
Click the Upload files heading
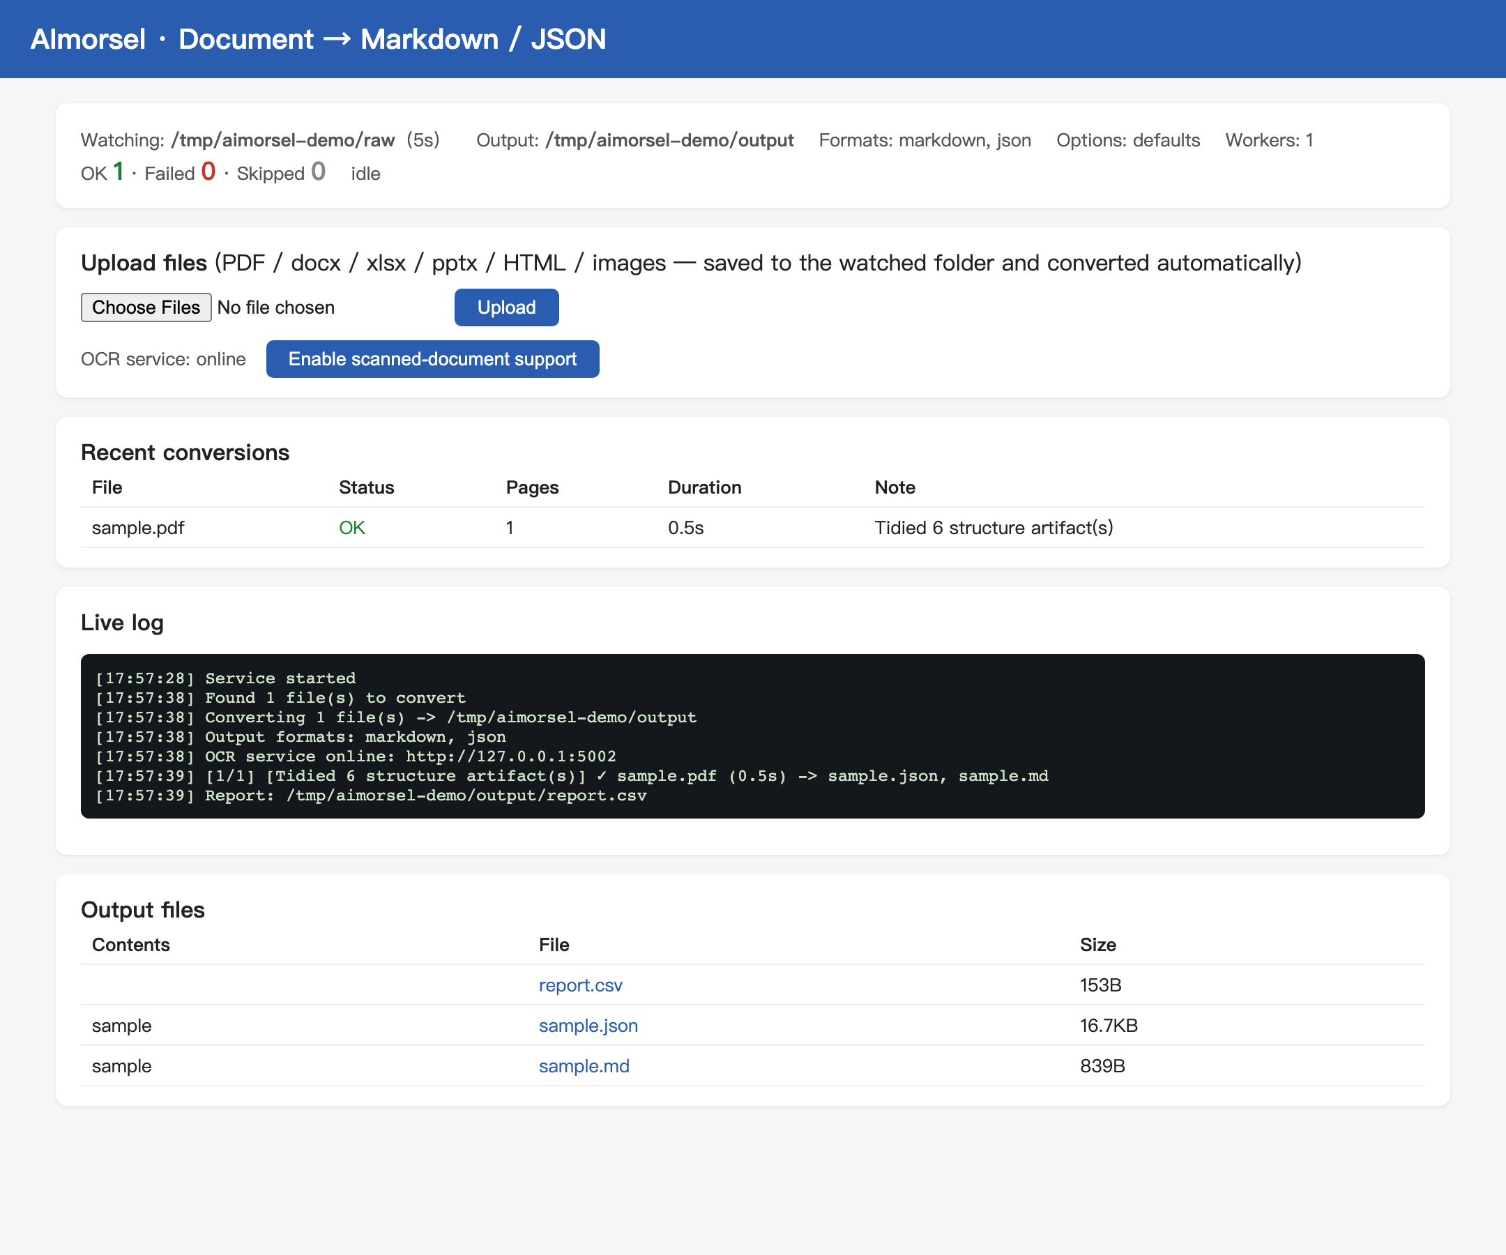click(x=144, y=263)
